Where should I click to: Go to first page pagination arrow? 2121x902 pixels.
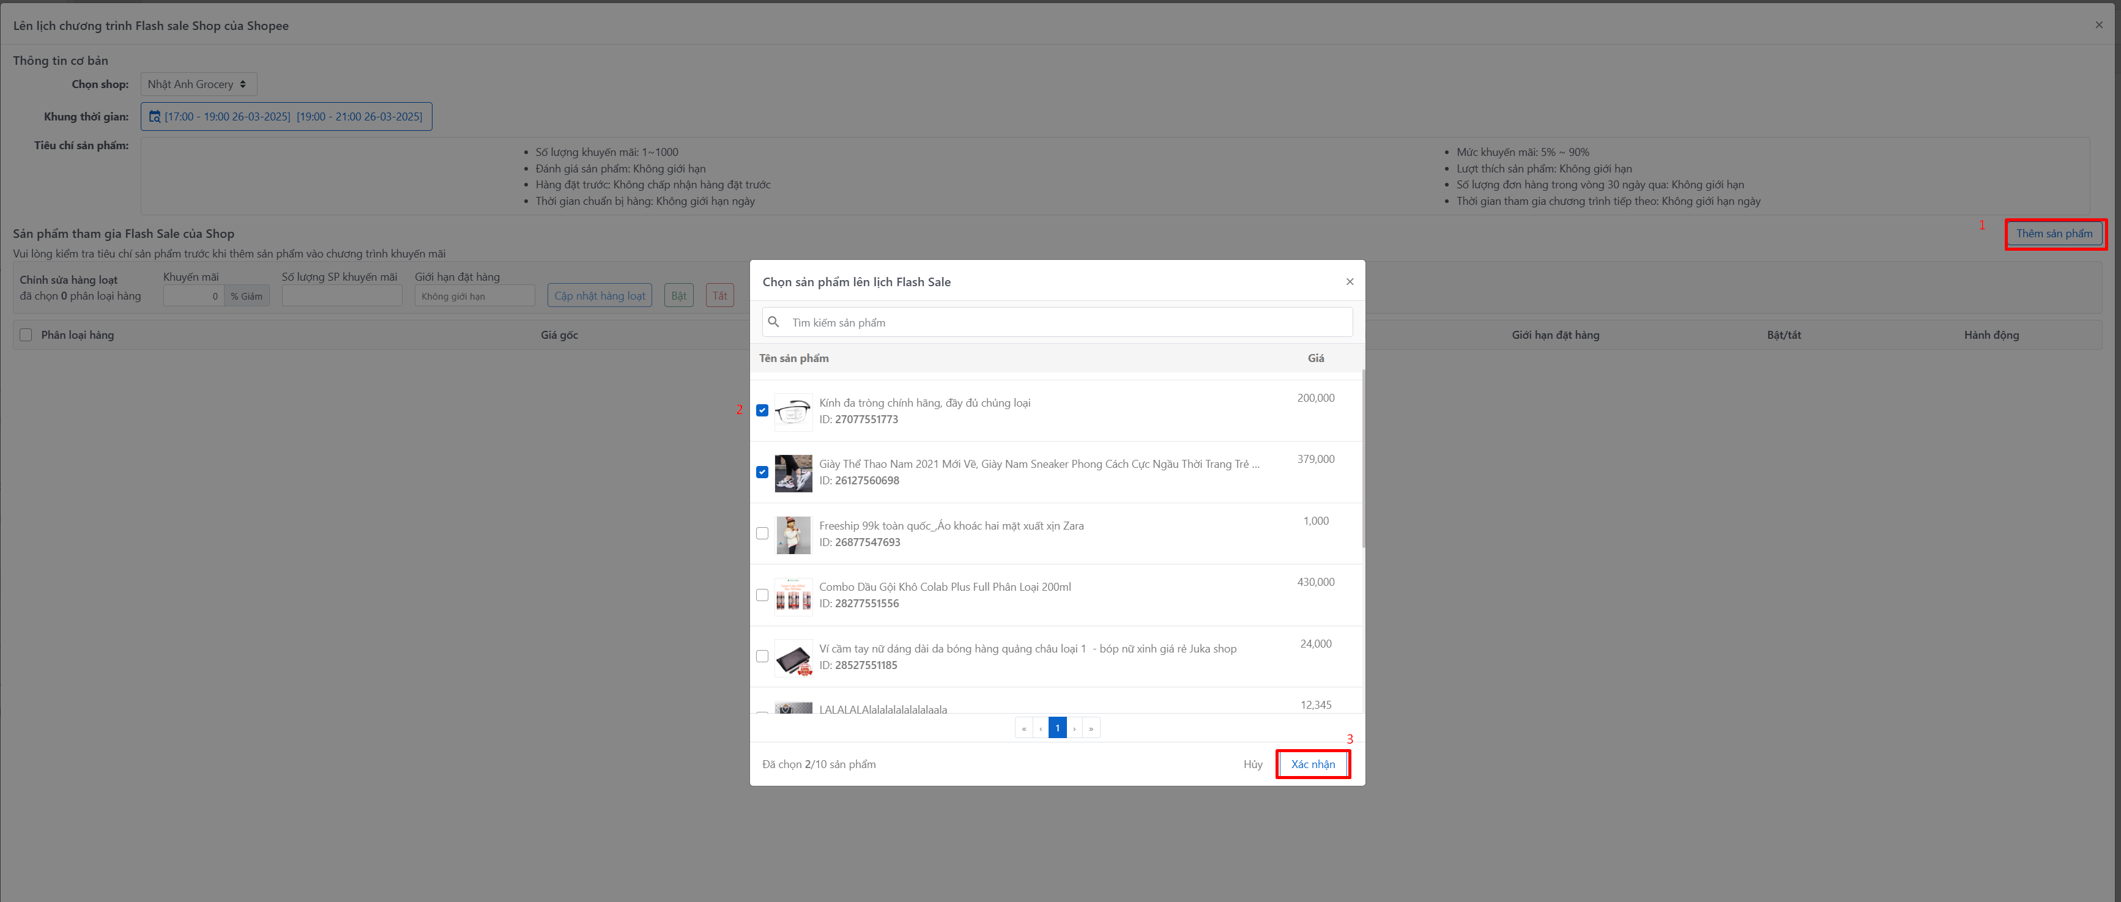[x=1023, y=728]
